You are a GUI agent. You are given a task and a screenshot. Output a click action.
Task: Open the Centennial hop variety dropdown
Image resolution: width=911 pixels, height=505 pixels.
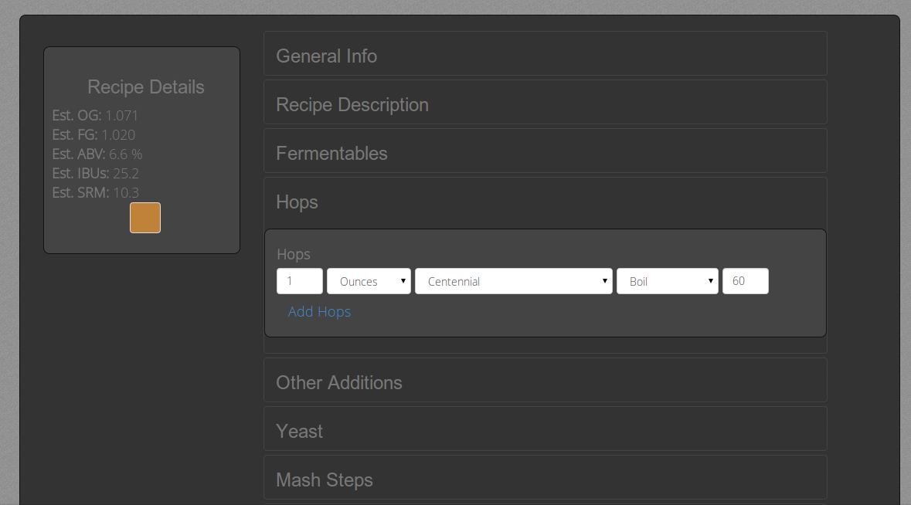[x=513, y=280]
